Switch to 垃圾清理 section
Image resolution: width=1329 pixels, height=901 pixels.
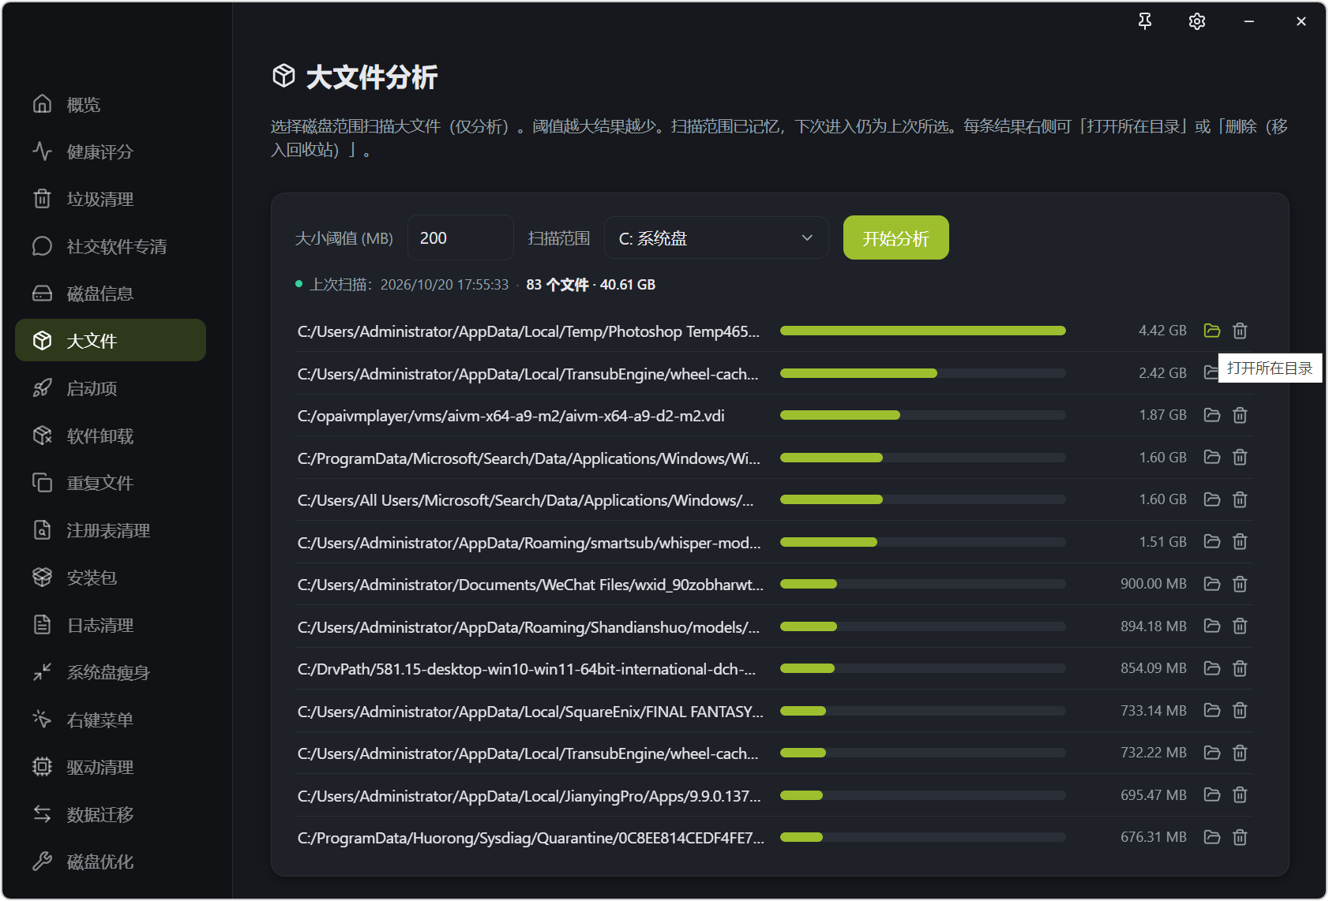tap(111, 199)
